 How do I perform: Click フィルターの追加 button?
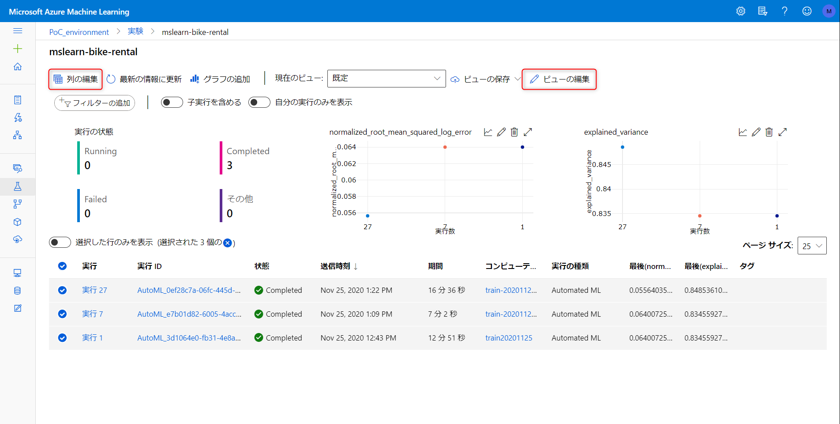94,103
